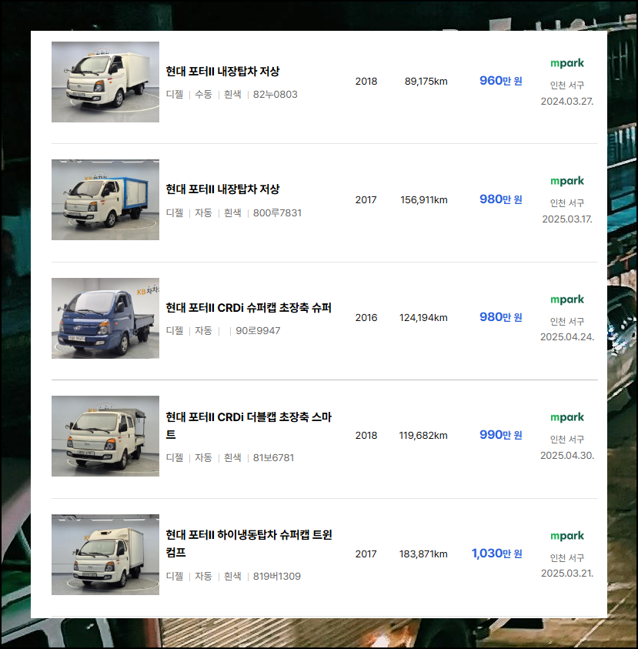Click year 2016 in the 90로9947 row
This screenshot has height=649, width=638.
[x=366, y=318]
